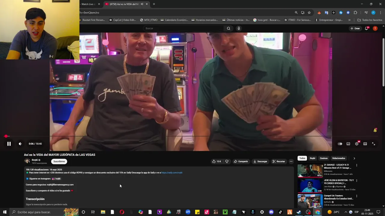Open more actions menu beside Recortar
The image size is (385, 216).
coord(291,161)
